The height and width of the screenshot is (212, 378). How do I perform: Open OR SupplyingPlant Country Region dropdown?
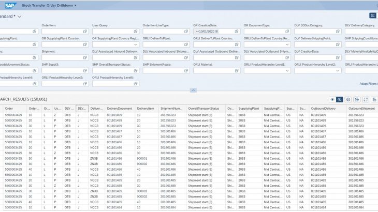[135, 44]
